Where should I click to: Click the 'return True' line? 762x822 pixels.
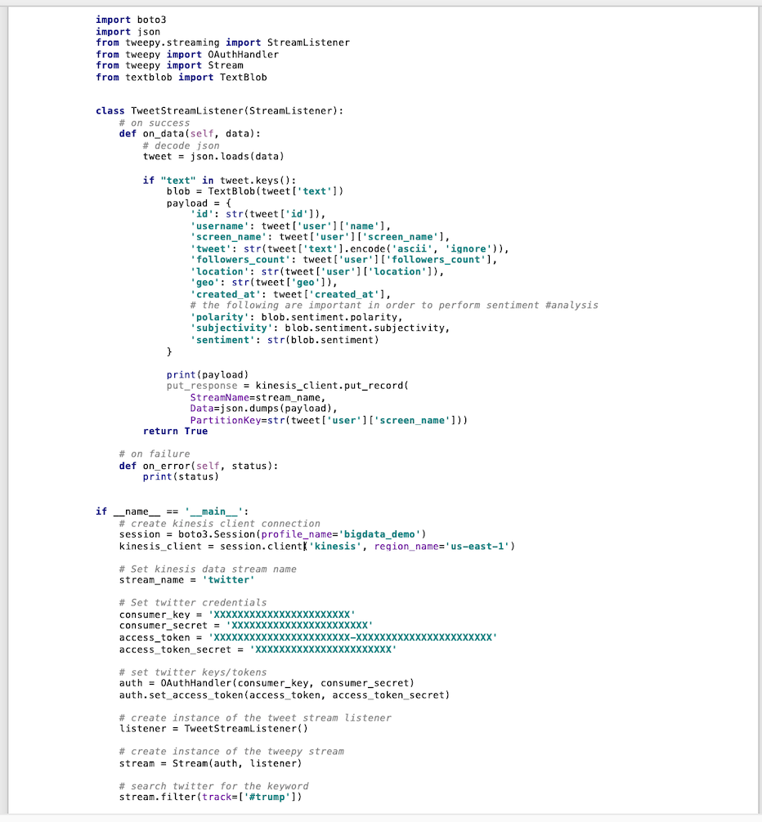175,431
